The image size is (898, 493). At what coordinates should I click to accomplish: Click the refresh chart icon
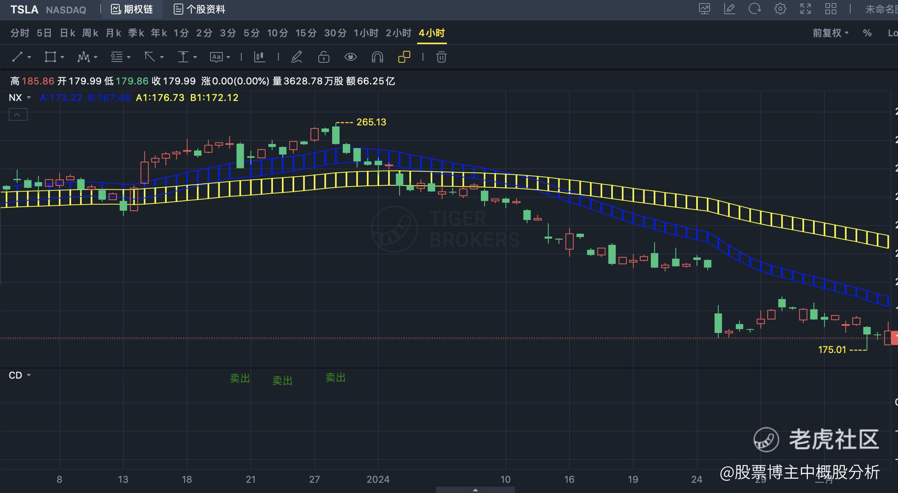(x=755, y=9)
